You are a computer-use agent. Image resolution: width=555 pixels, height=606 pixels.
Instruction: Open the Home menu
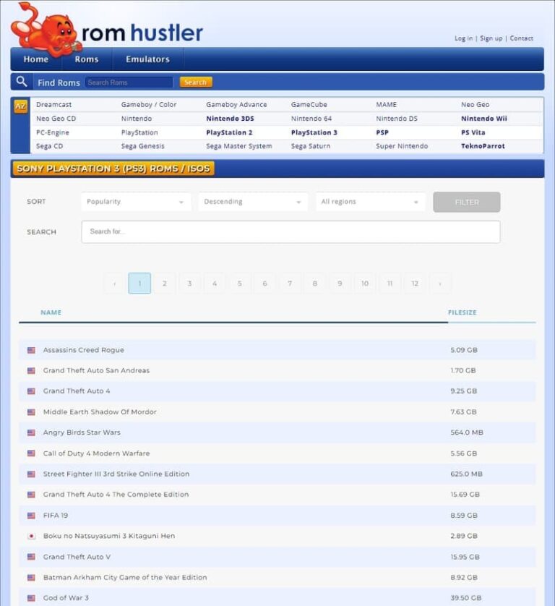(x=36, y=59)
